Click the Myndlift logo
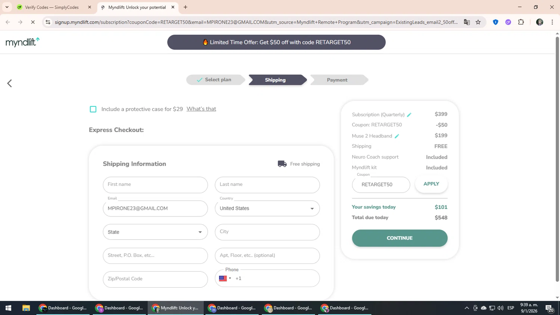The image size is (560, 315). (x=22, y=42)
